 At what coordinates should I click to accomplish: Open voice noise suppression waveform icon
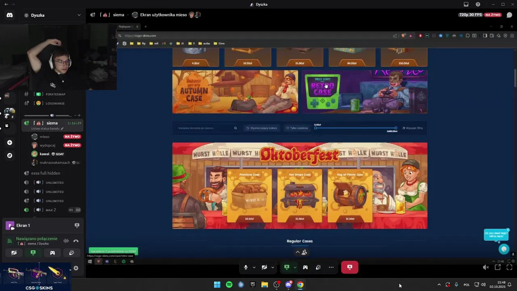(x=66, y=241)
